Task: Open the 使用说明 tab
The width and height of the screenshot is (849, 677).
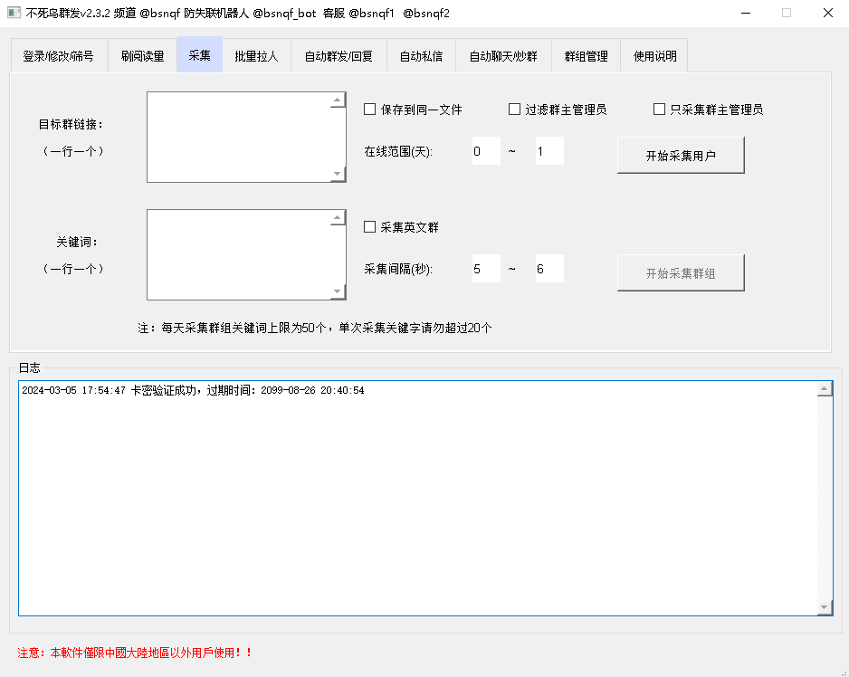Action: 654,56
